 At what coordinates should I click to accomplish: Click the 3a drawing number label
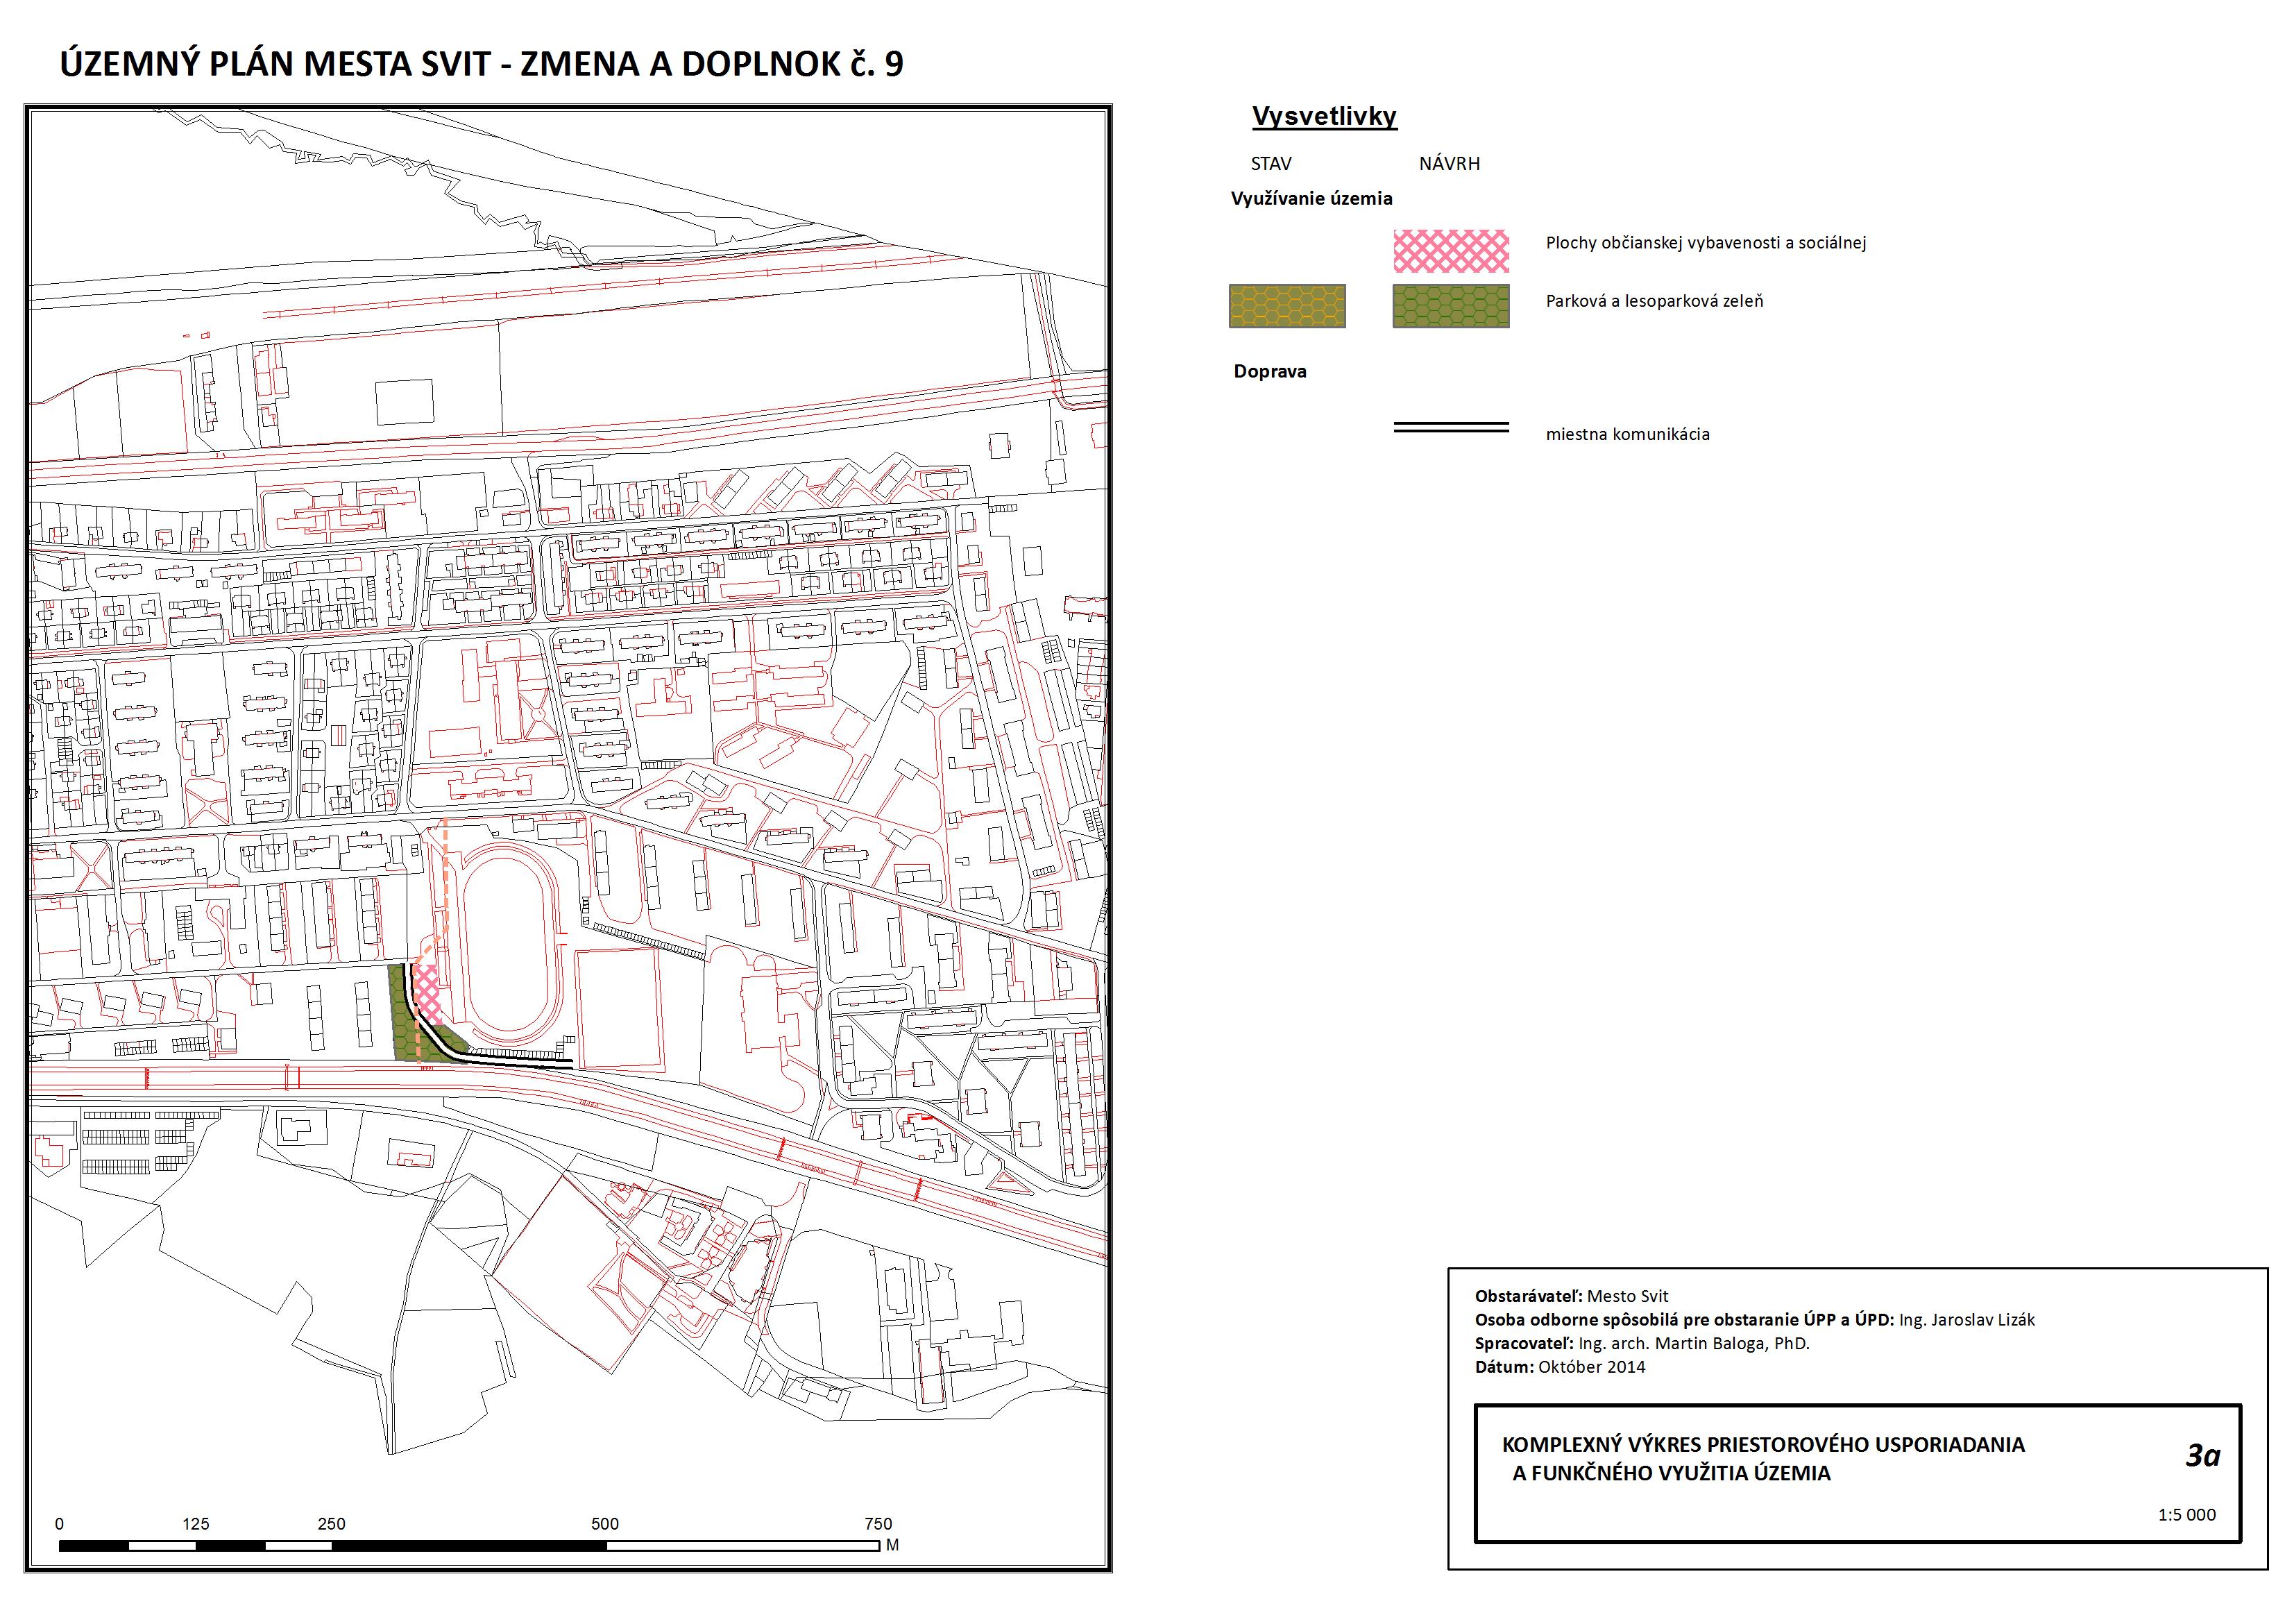point(2202,1455)
